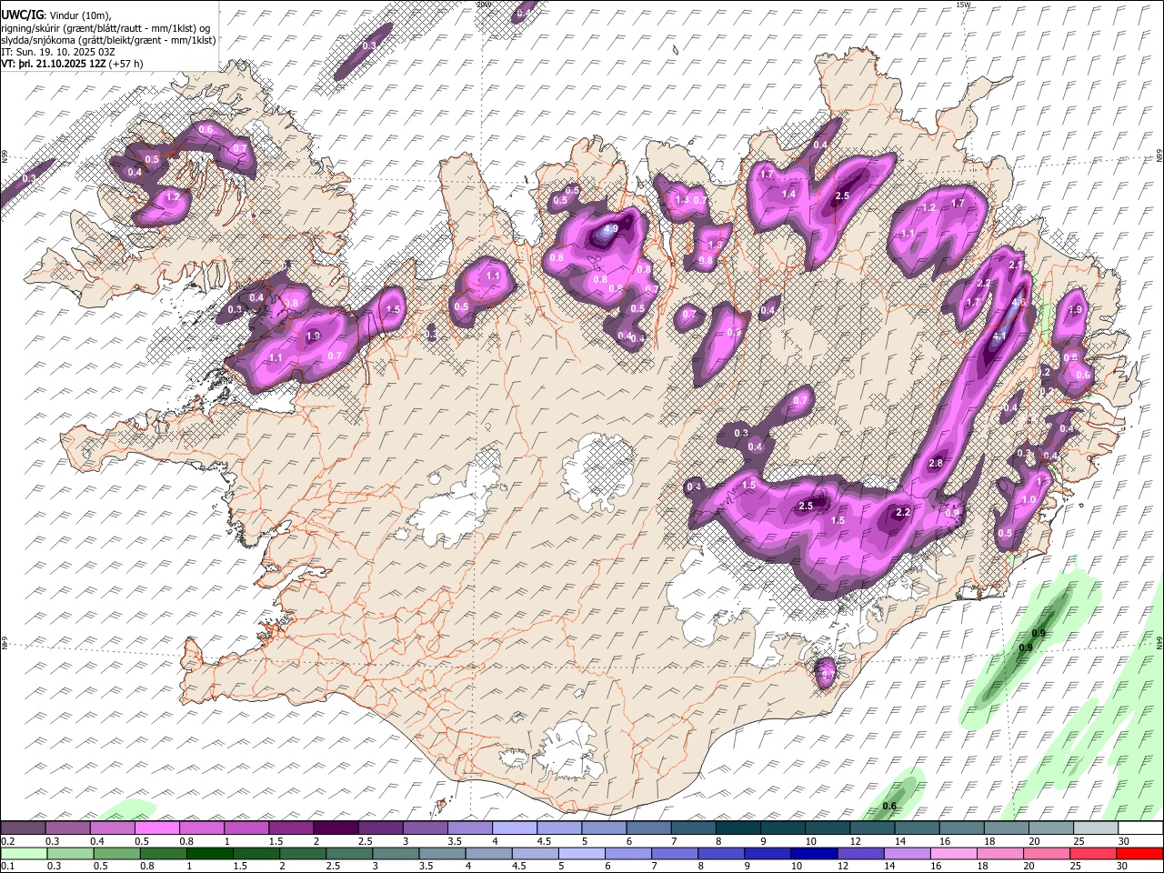The image size is (1164, 873).
Task: Click the "15W" longitude label at top
Action: click(964, 5)
